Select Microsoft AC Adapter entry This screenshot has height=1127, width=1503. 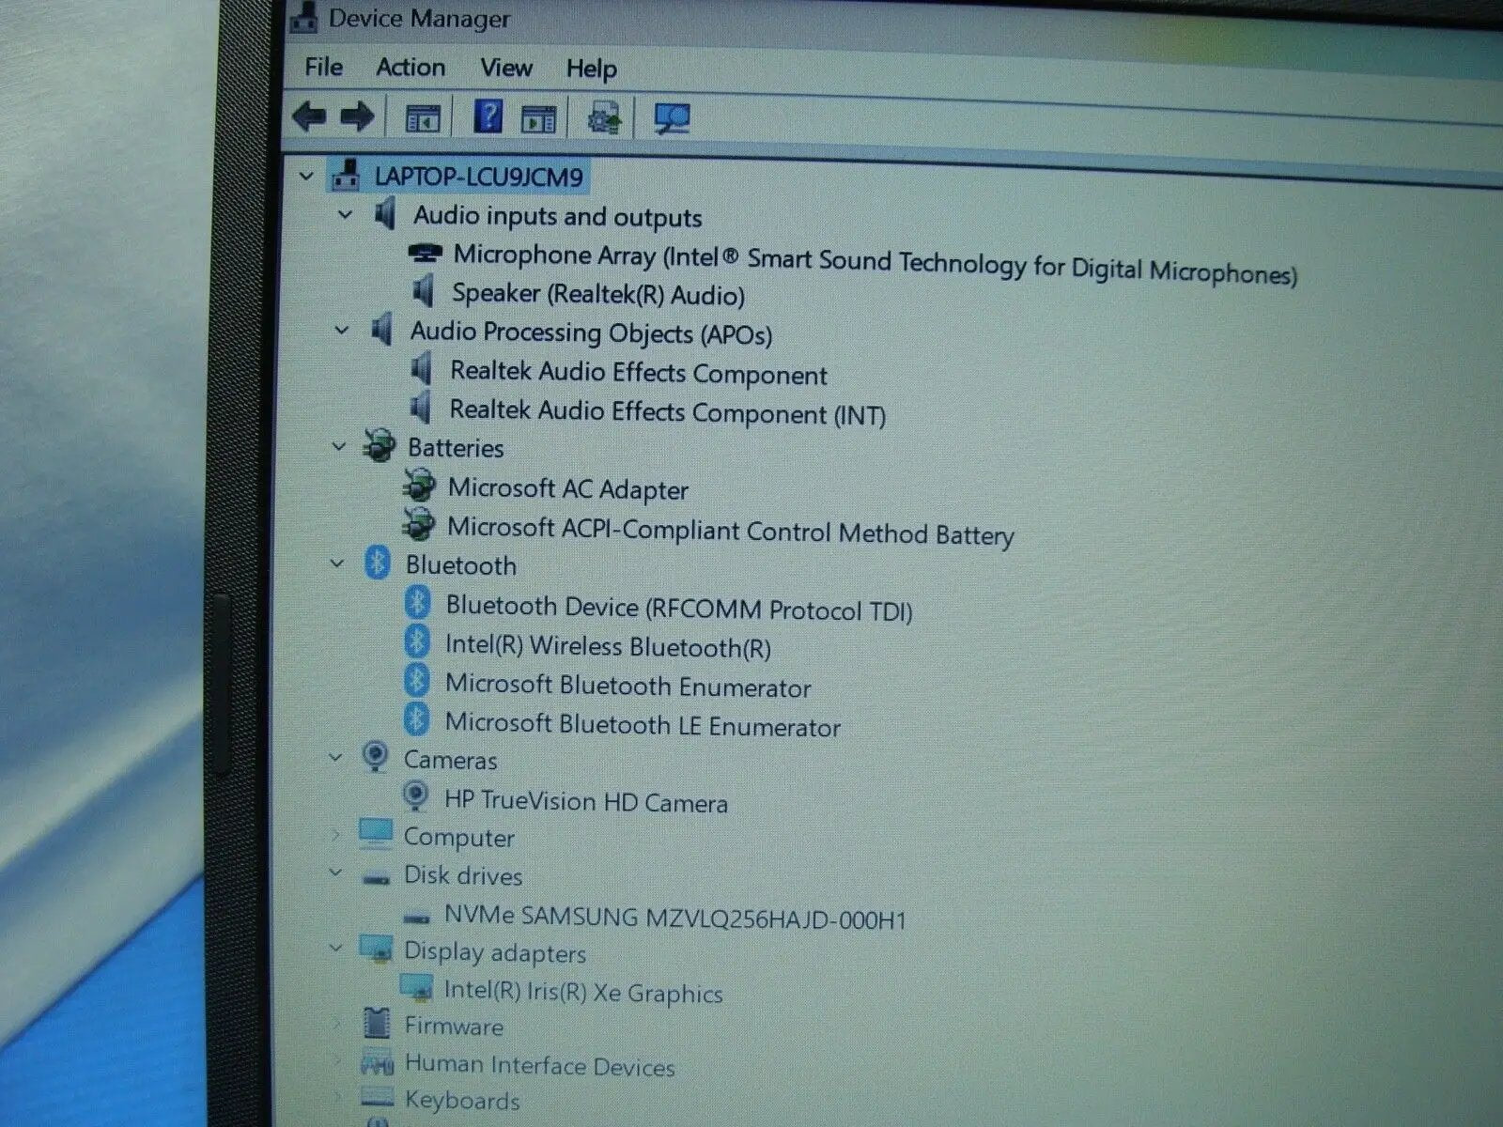(x=568, y=488)
